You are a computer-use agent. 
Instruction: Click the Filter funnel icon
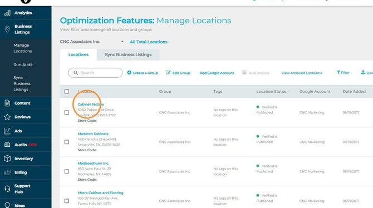338,72
